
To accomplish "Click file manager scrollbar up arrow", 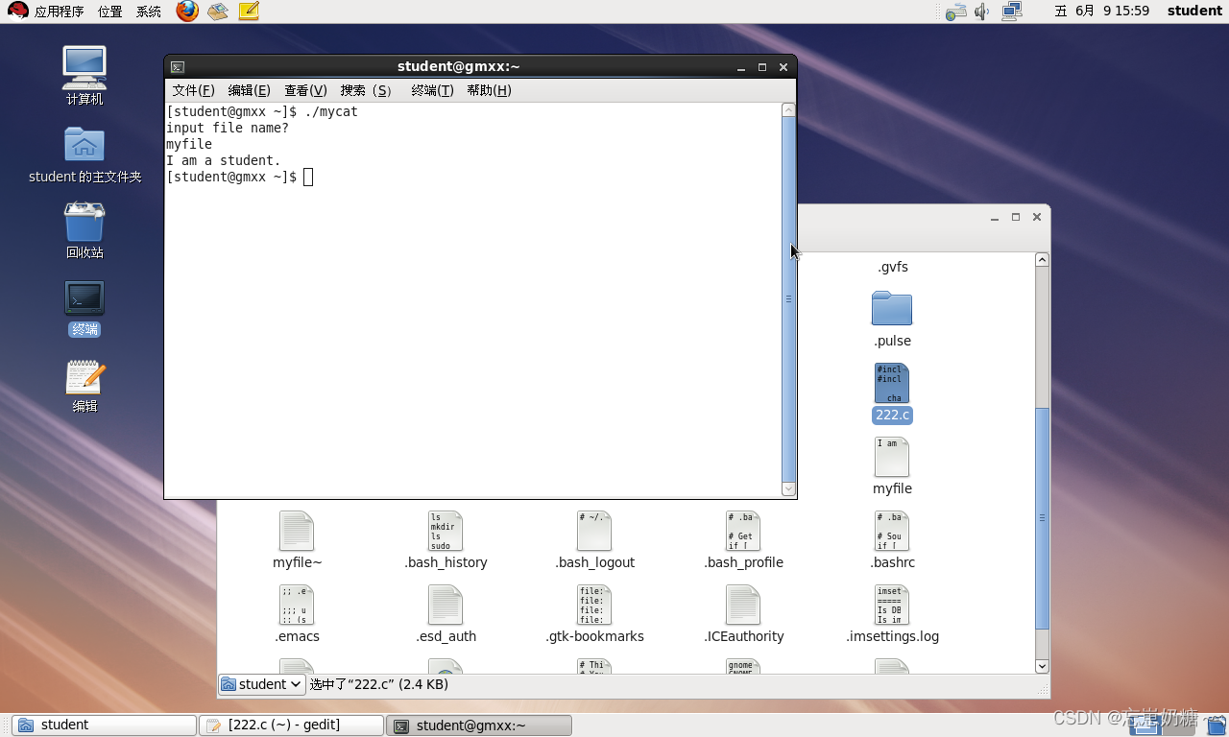I will pyautogui.click(x=1042, y=259).
